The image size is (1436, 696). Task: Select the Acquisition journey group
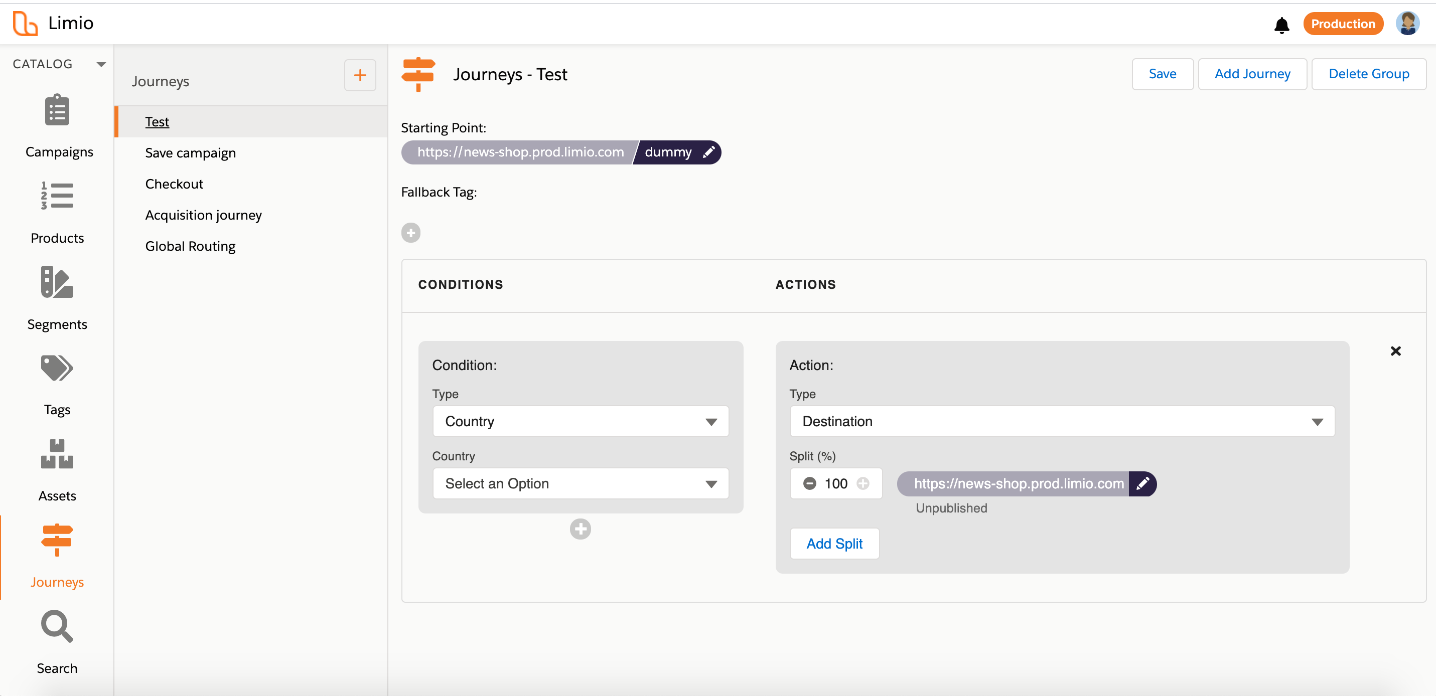click(x=204, y=215)
